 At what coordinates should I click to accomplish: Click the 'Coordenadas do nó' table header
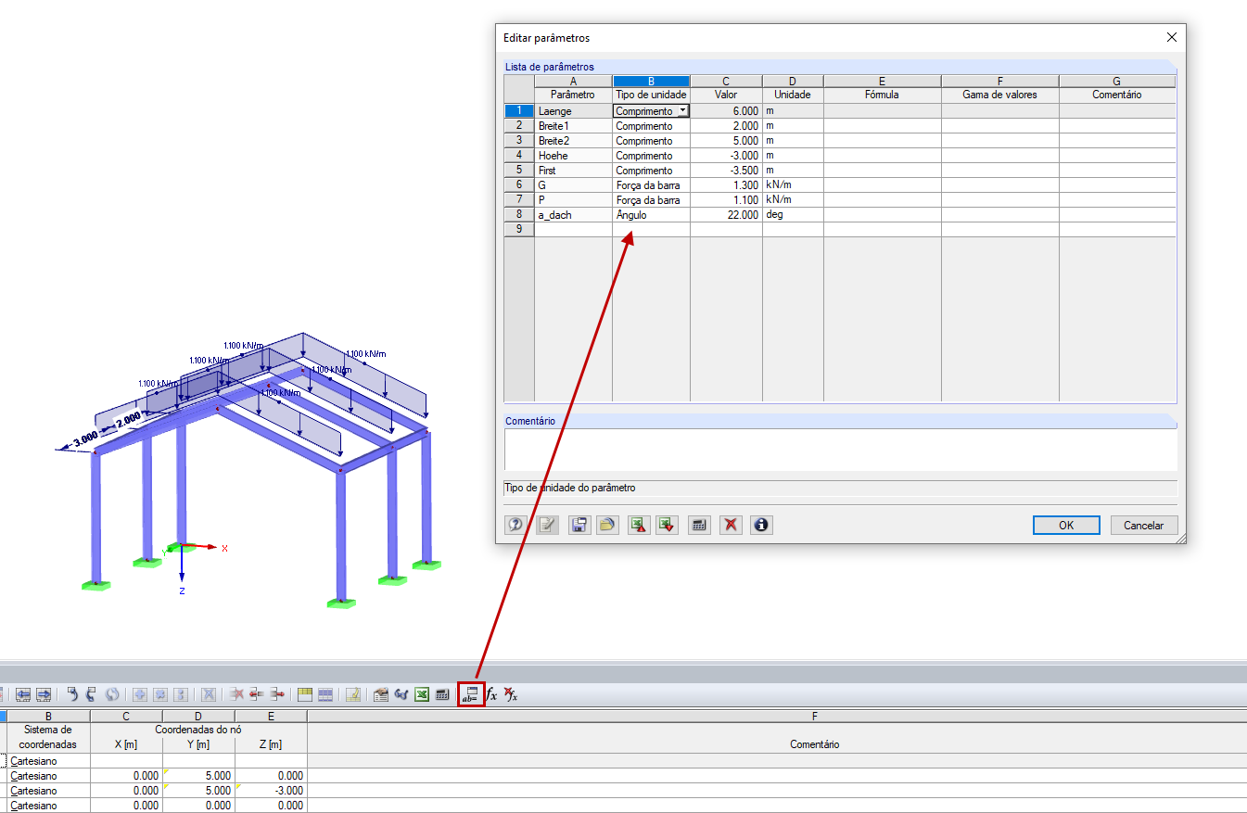(x=198, y=729)
